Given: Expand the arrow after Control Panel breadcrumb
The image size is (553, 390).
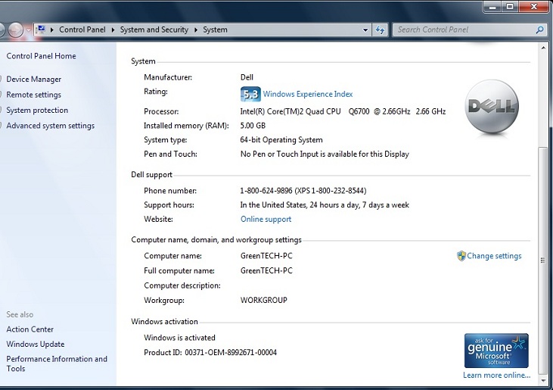Looking at the screenshot, I should click(x=113, y=30).
